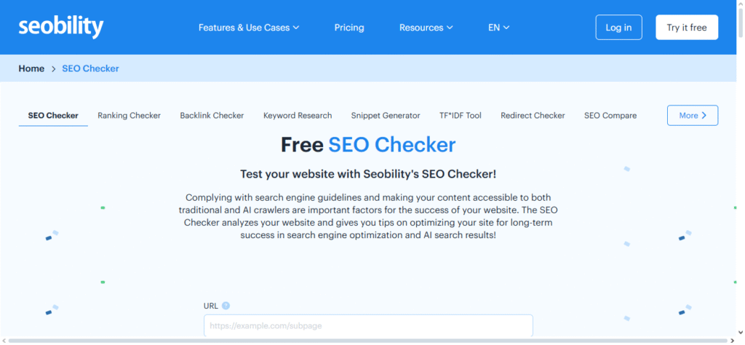Open the SEO Compare tab
Image resolution: width=745 pixels, height=345 pixels.
610,116
